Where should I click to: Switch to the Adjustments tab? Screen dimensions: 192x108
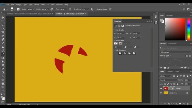click(x=172, y=44)
